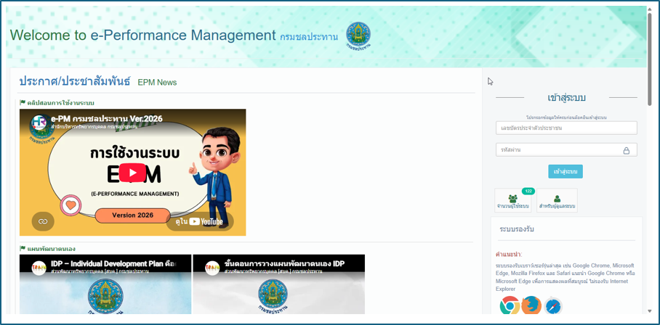Click the 122 users badge
660x325 pixels.
coord(528,191)
